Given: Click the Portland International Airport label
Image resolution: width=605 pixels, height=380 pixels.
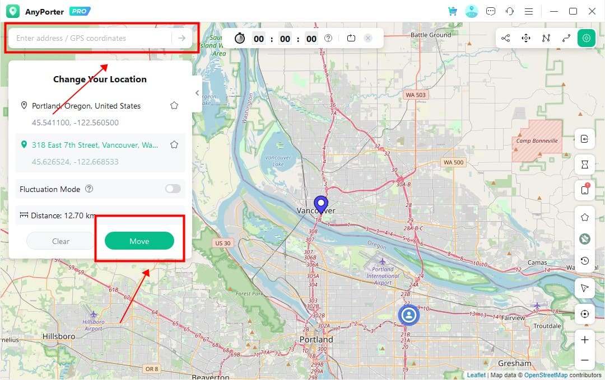Looking at the screenshot, I should point(383,276).
